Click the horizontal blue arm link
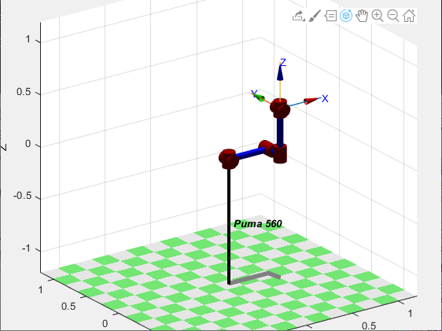Image resolution: width=442 pixels, height=331 pixels. (251, 153)
